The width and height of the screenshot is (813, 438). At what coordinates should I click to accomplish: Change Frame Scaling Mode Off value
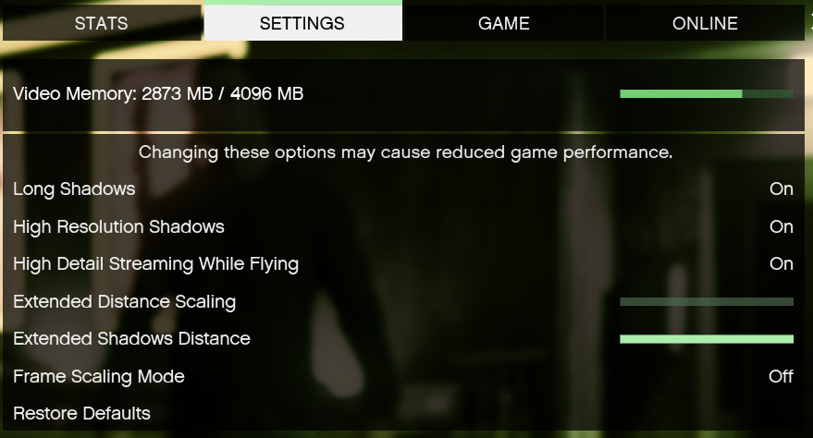[x=781, y=376]
